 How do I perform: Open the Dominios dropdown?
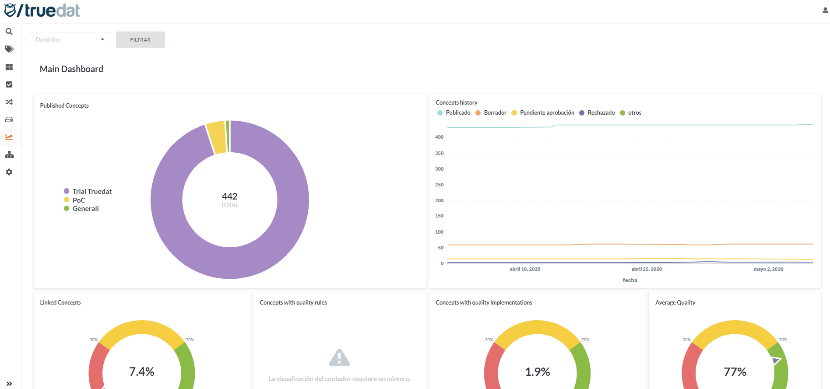click(70, 39)
